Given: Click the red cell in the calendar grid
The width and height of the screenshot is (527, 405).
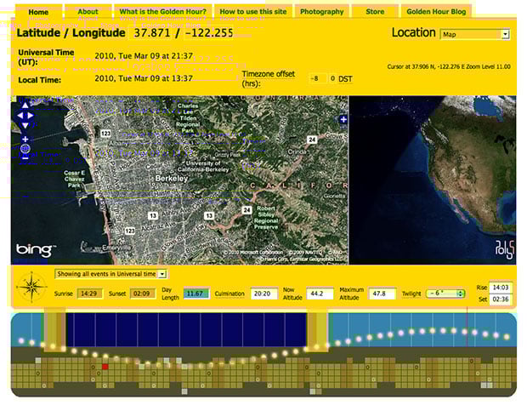Looking at the screenshot, I should coord(105,367).
